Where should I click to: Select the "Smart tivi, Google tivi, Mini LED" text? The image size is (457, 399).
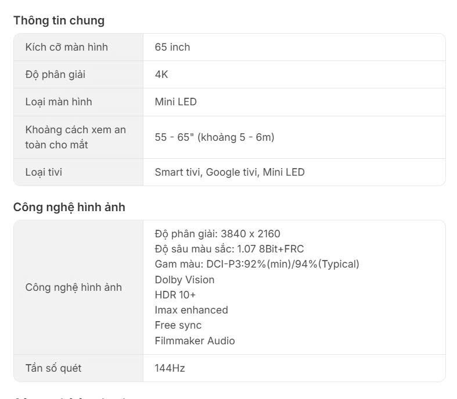(229, 172)
